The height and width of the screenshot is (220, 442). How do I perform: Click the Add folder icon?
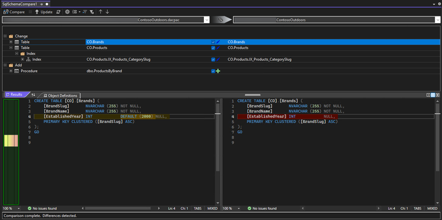(x=11, y=65)
